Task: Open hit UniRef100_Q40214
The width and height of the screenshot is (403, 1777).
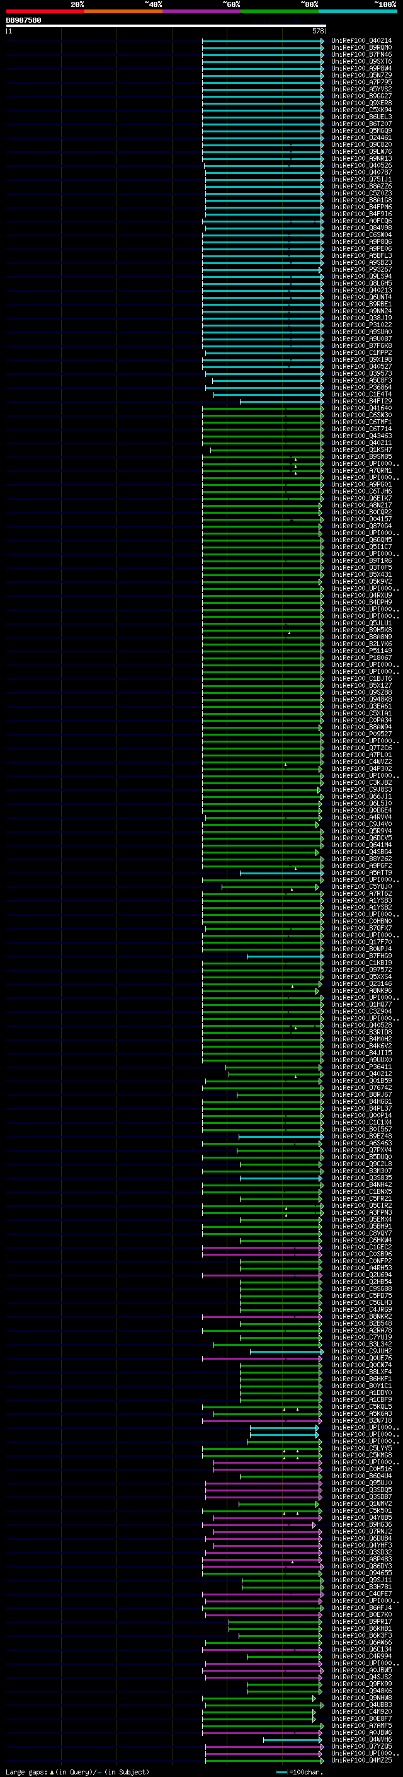Action: pyautogui.click(x=361, y=41)
